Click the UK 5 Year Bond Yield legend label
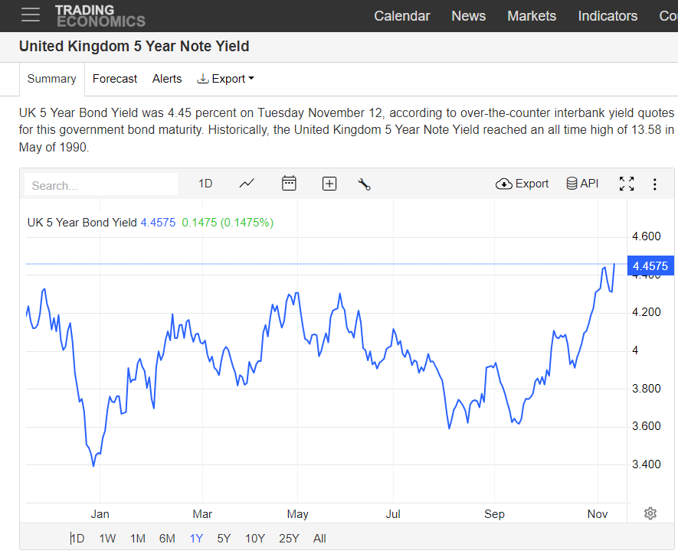The width and height of the screenshot is (678, 557). point(82,223)
